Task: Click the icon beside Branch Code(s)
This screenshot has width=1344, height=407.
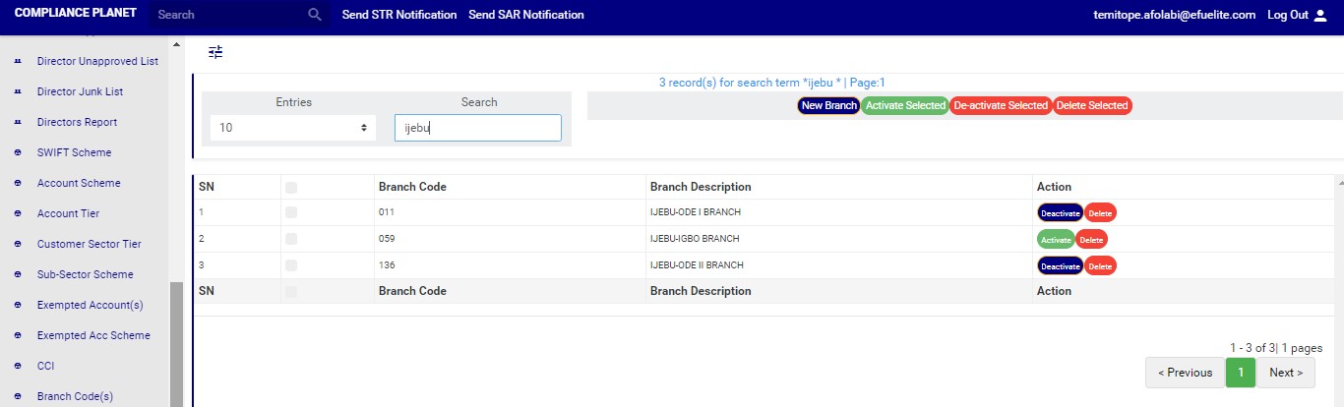Action: click(17, 396)
